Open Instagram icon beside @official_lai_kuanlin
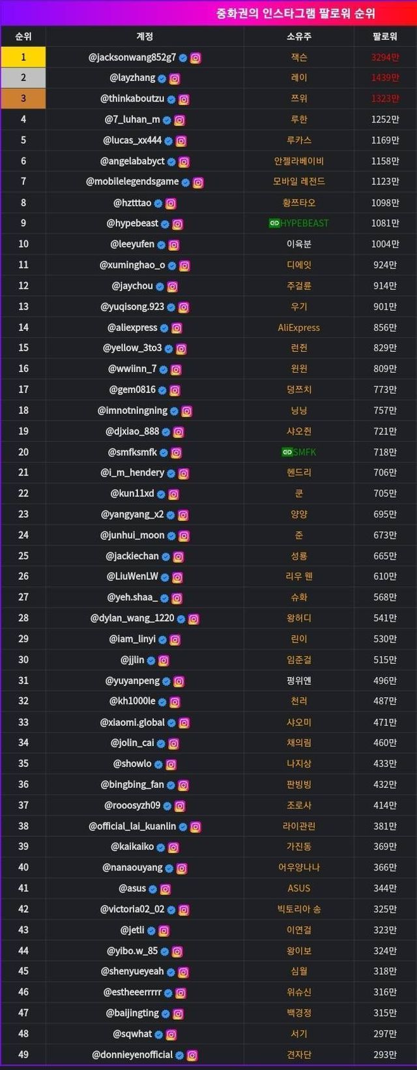 (x=195, y=827)
